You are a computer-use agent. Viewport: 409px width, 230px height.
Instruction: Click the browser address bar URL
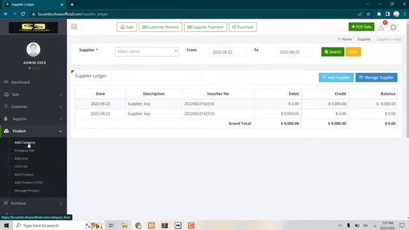tap(73, 14)
